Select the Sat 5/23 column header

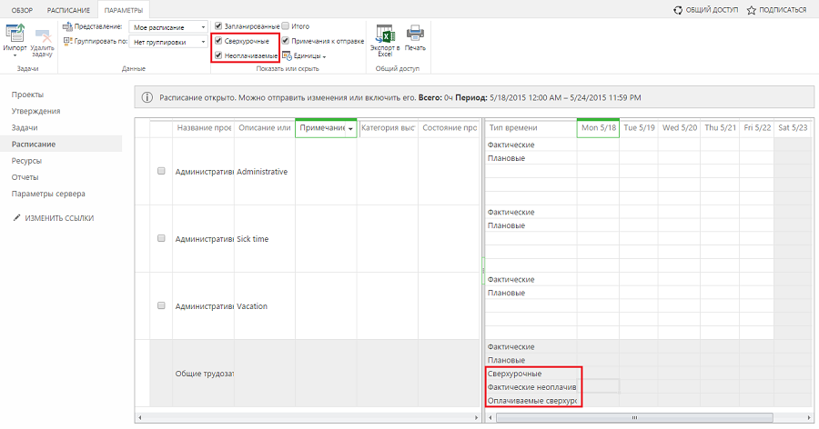(793, 128)
